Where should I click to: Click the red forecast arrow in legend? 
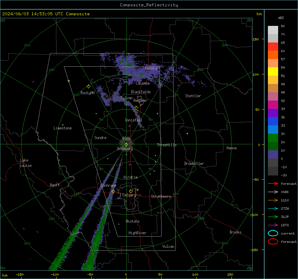pos(273,183)
